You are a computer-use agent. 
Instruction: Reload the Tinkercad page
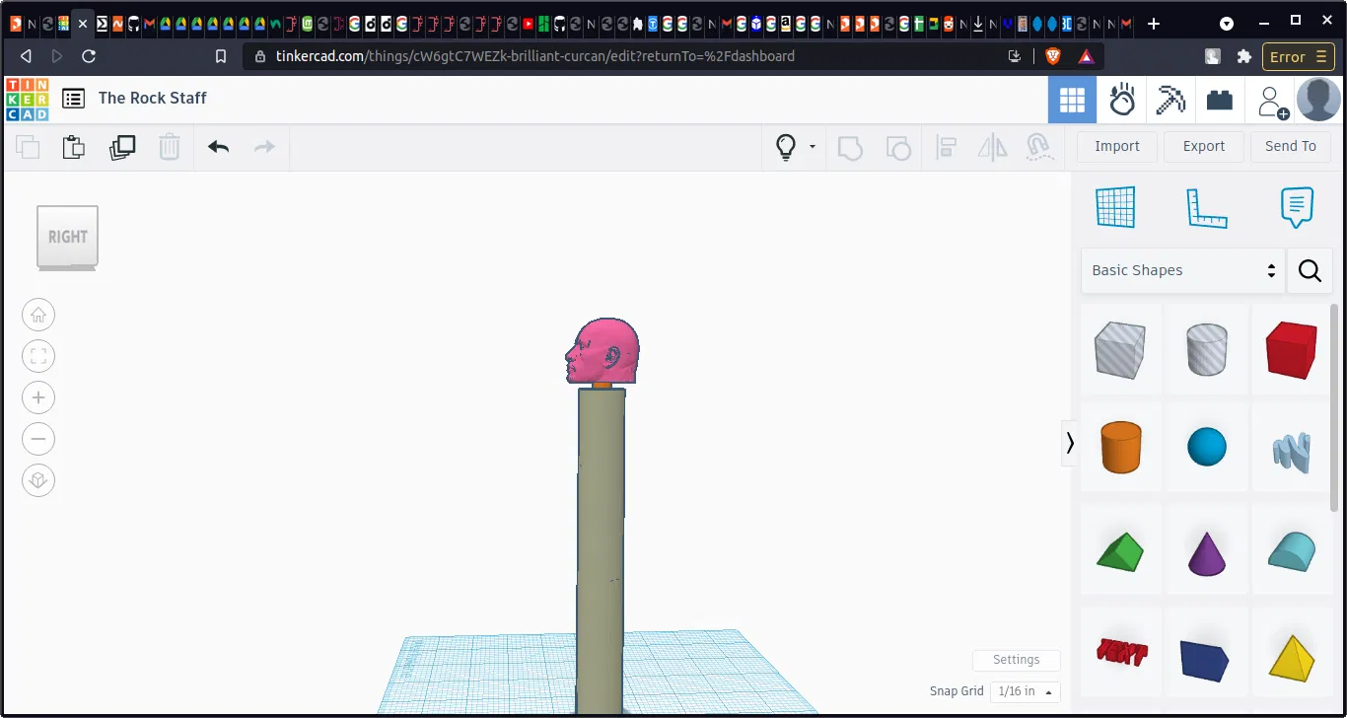click(x=89, y=56)
